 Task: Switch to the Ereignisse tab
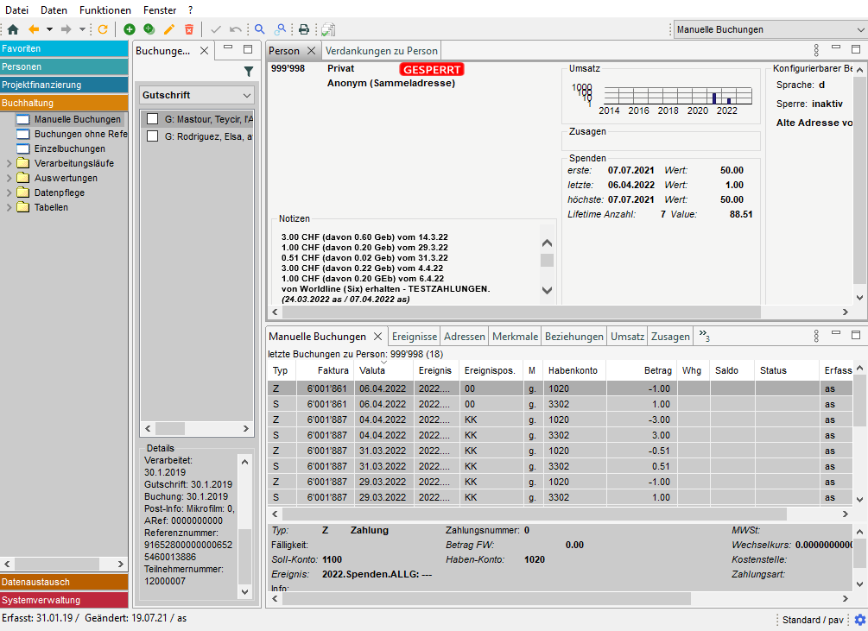pos(414,337)
